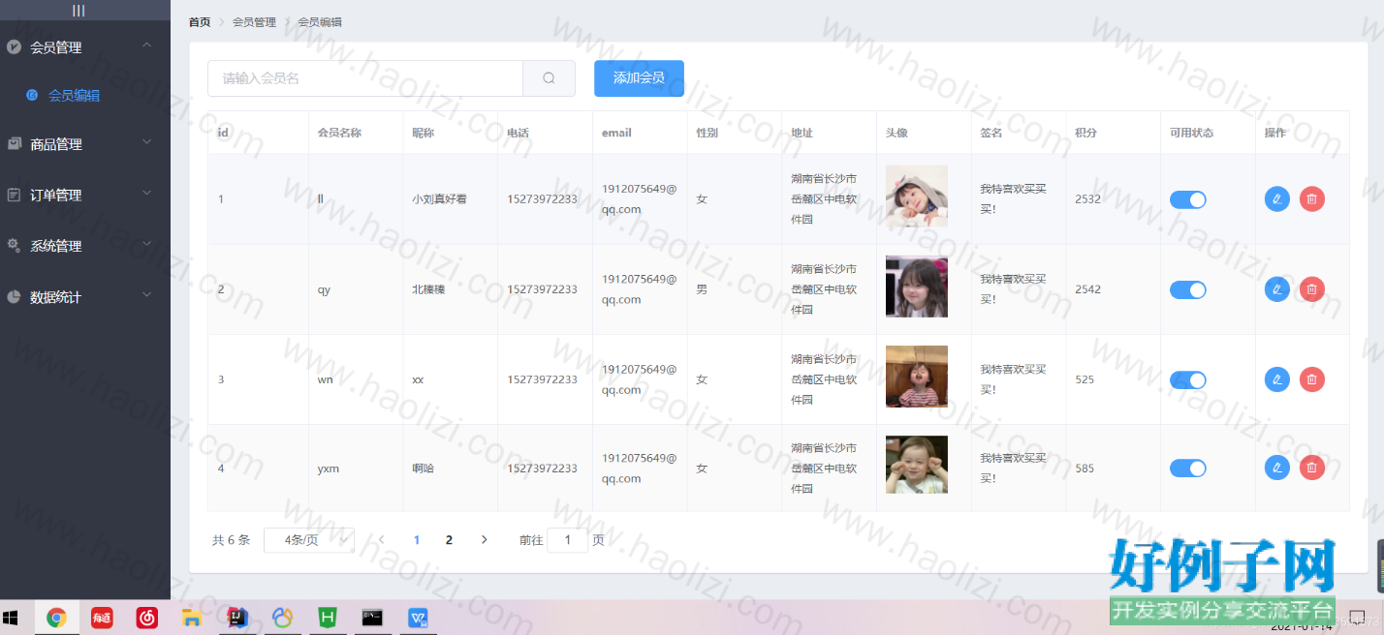
Task: Click points value 2542
Action: [1087, 289]
